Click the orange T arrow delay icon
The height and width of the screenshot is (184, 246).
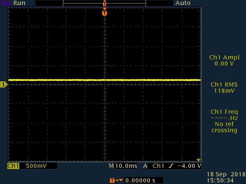tap(116, 181)
